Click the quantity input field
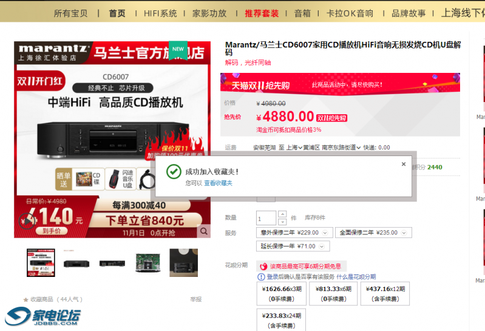The image size is (485, 331). [x=266, y=218]
